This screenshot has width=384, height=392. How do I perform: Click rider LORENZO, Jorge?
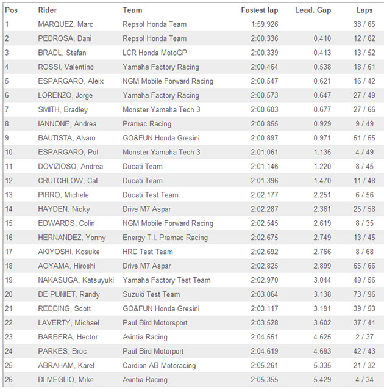click(65, 95)
